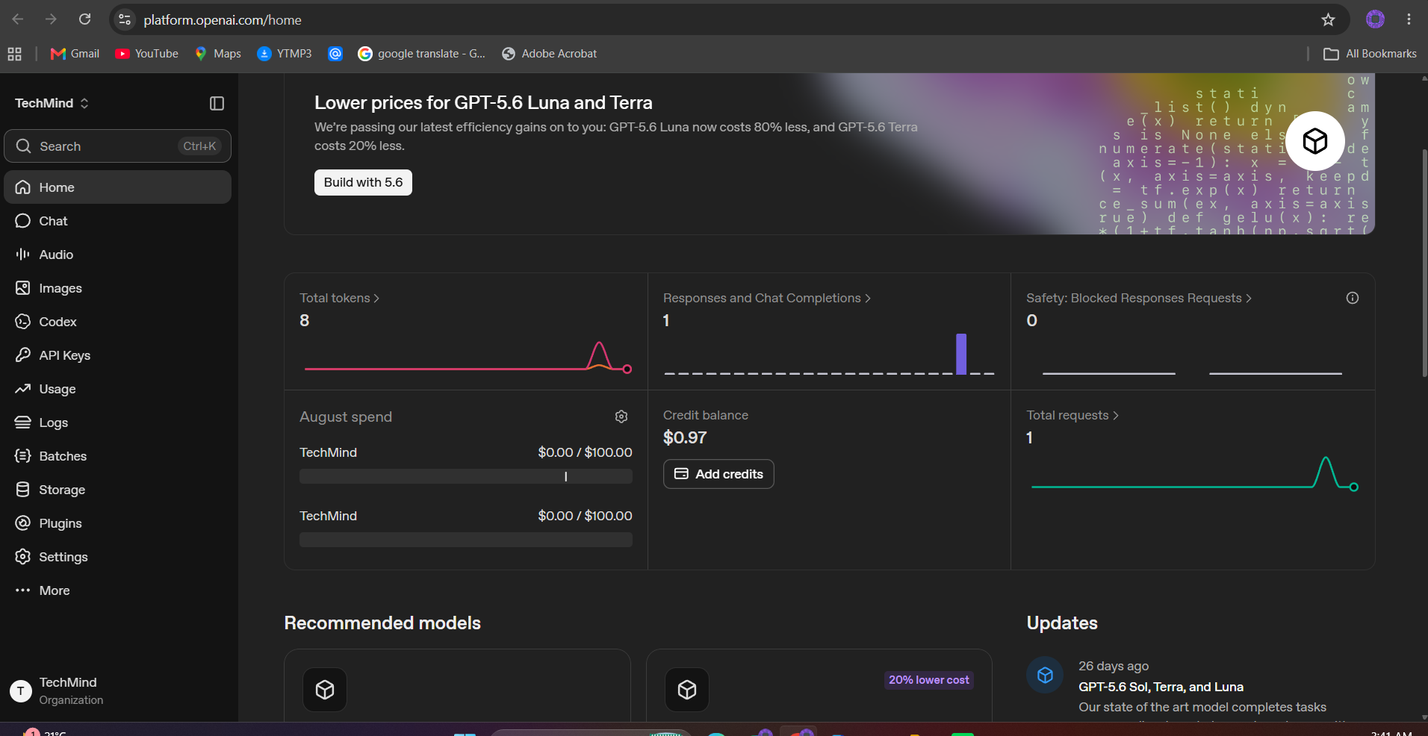Open browser profile avatar
The image size is (1428, 736).
pyautogui.click(x=1375, y=19)
